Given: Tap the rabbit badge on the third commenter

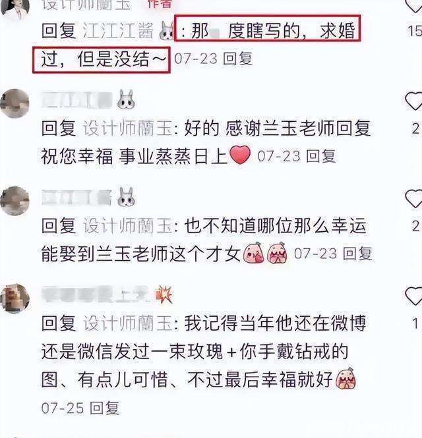Looking at the screenshot, I should pyautogui.click(x=126, y=197).
